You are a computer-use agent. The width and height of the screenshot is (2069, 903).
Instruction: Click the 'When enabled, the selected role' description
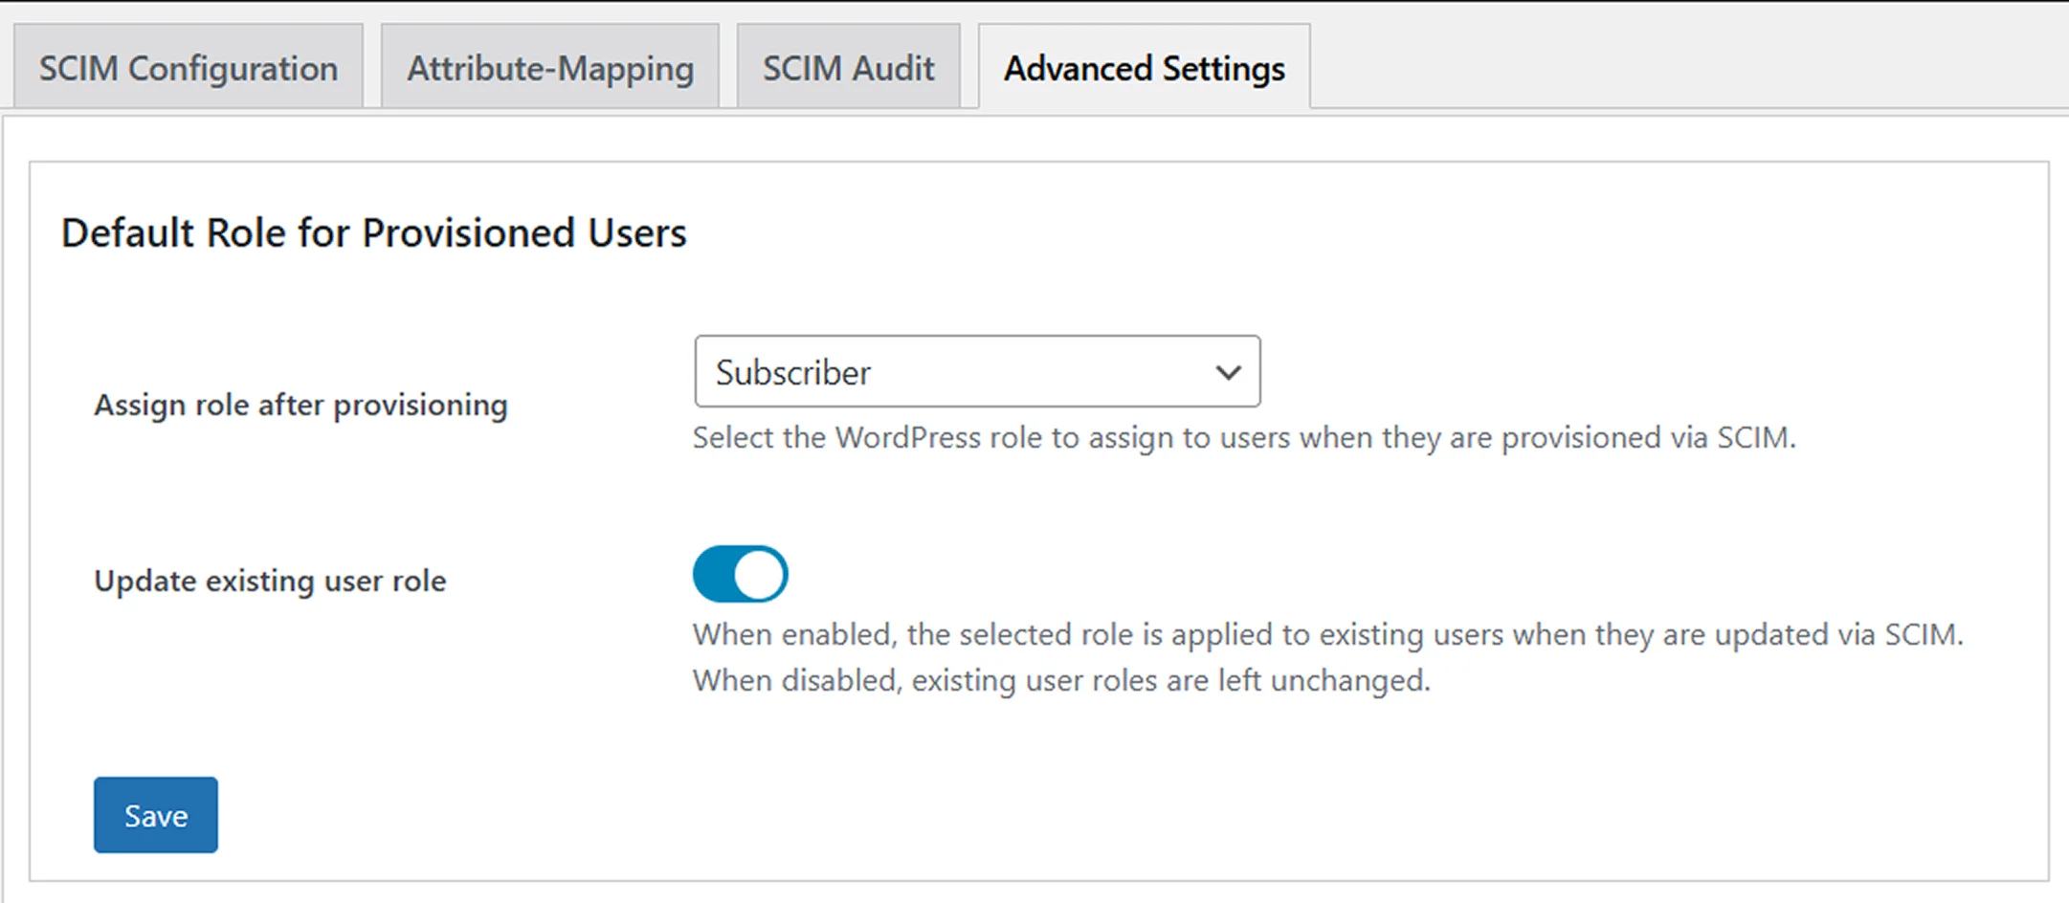1327,634
